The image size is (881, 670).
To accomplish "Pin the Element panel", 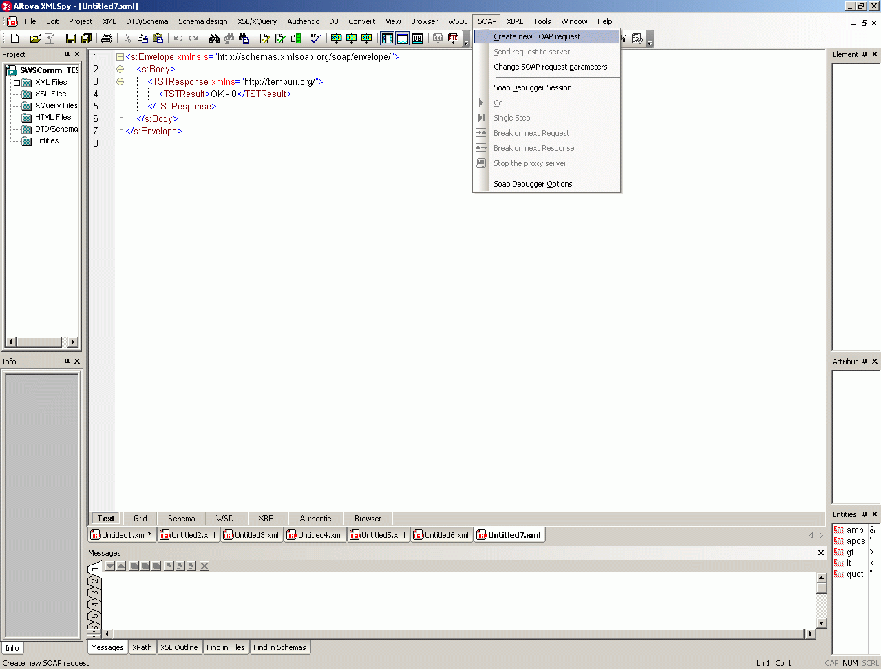I will click(x=864, y=54).
